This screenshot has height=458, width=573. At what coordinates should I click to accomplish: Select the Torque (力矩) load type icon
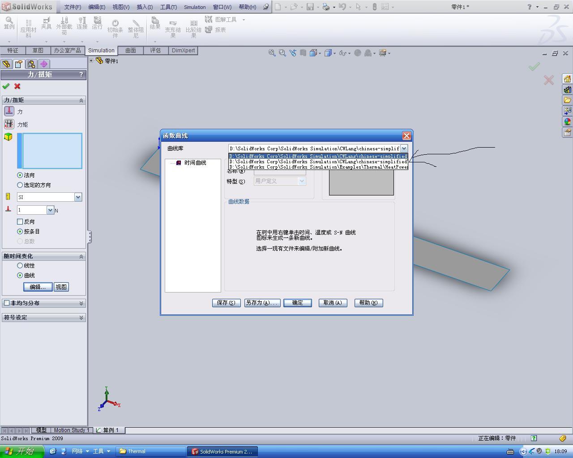coord(9,124)
